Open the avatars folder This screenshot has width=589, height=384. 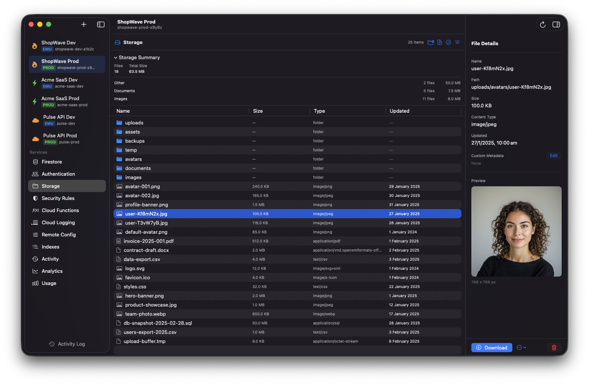click(134, 159)
